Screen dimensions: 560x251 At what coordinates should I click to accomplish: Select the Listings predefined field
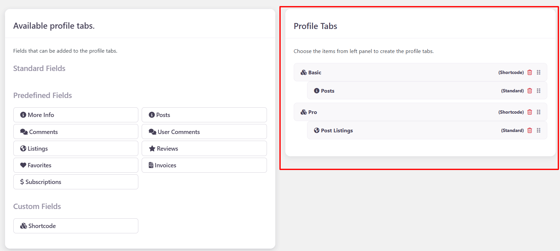(x=76, y=148)
